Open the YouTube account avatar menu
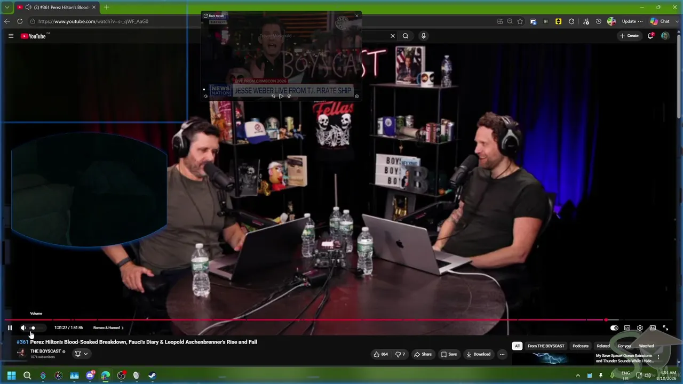This screenshot has width=683, height=384. [665, 36]
